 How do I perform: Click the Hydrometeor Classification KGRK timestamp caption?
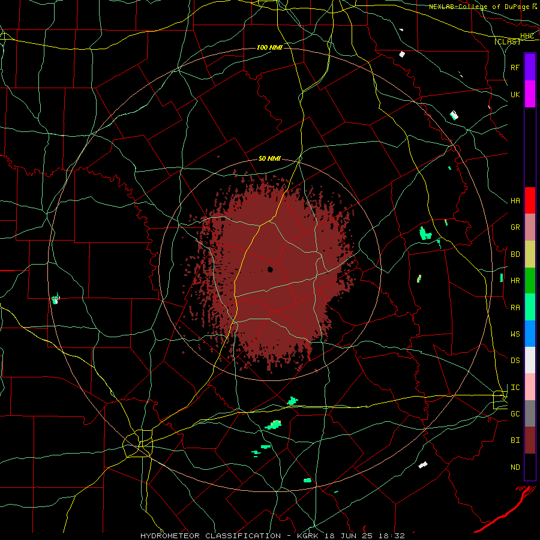[272, 536]
